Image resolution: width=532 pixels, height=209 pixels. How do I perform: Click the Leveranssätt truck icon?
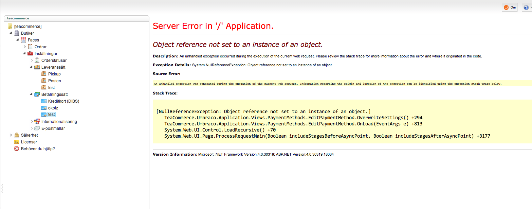click(37, 67)
